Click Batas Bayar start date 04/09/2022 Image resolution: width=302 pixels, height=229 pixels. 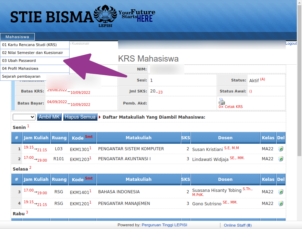(x=57, y=102)
